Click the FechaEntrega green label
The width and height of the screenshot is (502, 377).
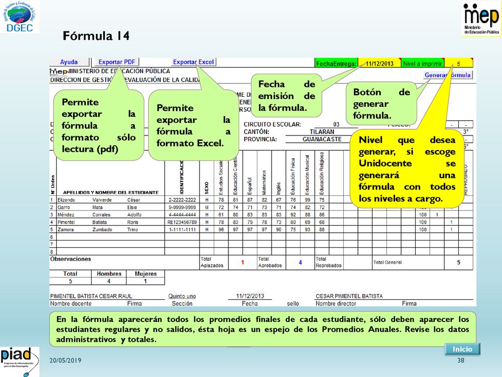click(x=336, y=63)
